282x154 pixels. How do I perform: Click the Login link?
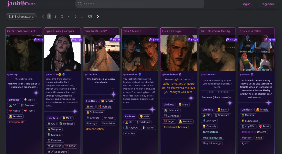[246, 4]
